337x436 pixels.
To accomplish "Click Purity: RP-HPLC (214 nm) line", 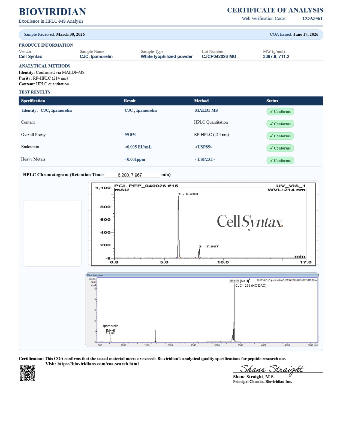I will [43, 78].
